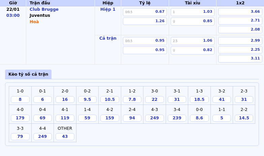Choose the 2-0 score odds 16
This screenshot has width=264, height=156.
coord(65,100)
